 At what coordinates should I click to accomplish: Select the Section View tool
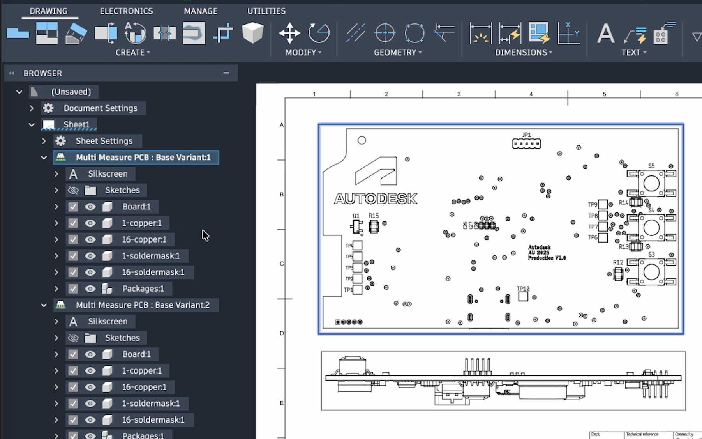106,33
